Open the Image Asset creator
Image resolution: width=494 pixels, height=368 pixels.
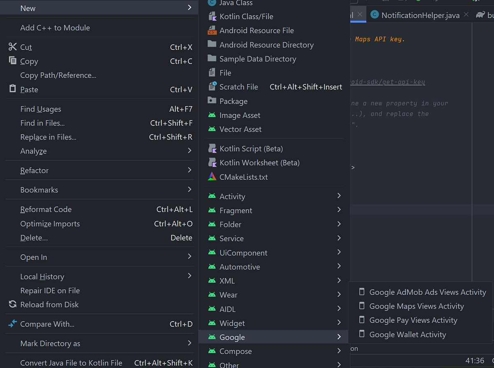coord(239,115)
